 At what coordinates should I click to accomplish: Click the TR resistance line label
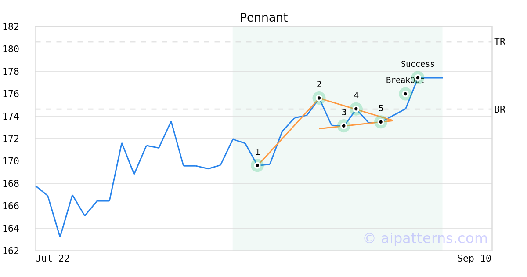(x=500, y=42)
